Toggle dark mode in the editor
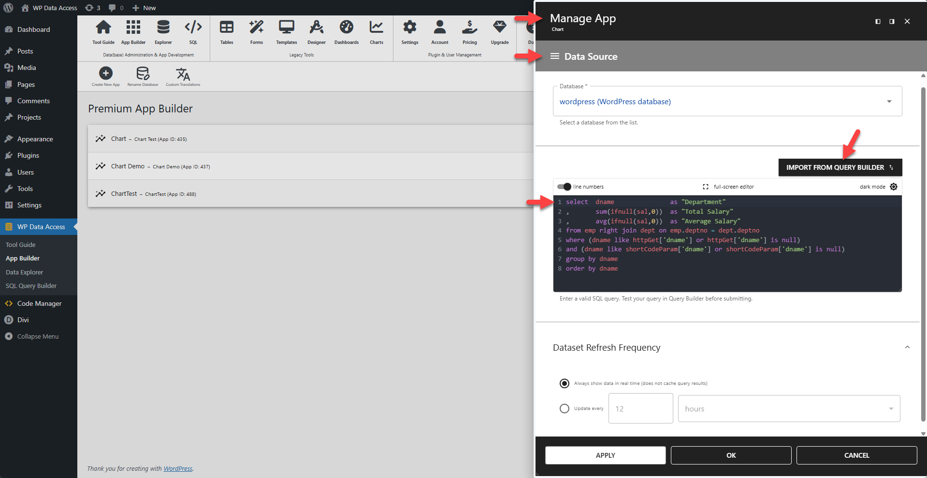Screen dimensions: 927x478 click(x=894, y=187)
